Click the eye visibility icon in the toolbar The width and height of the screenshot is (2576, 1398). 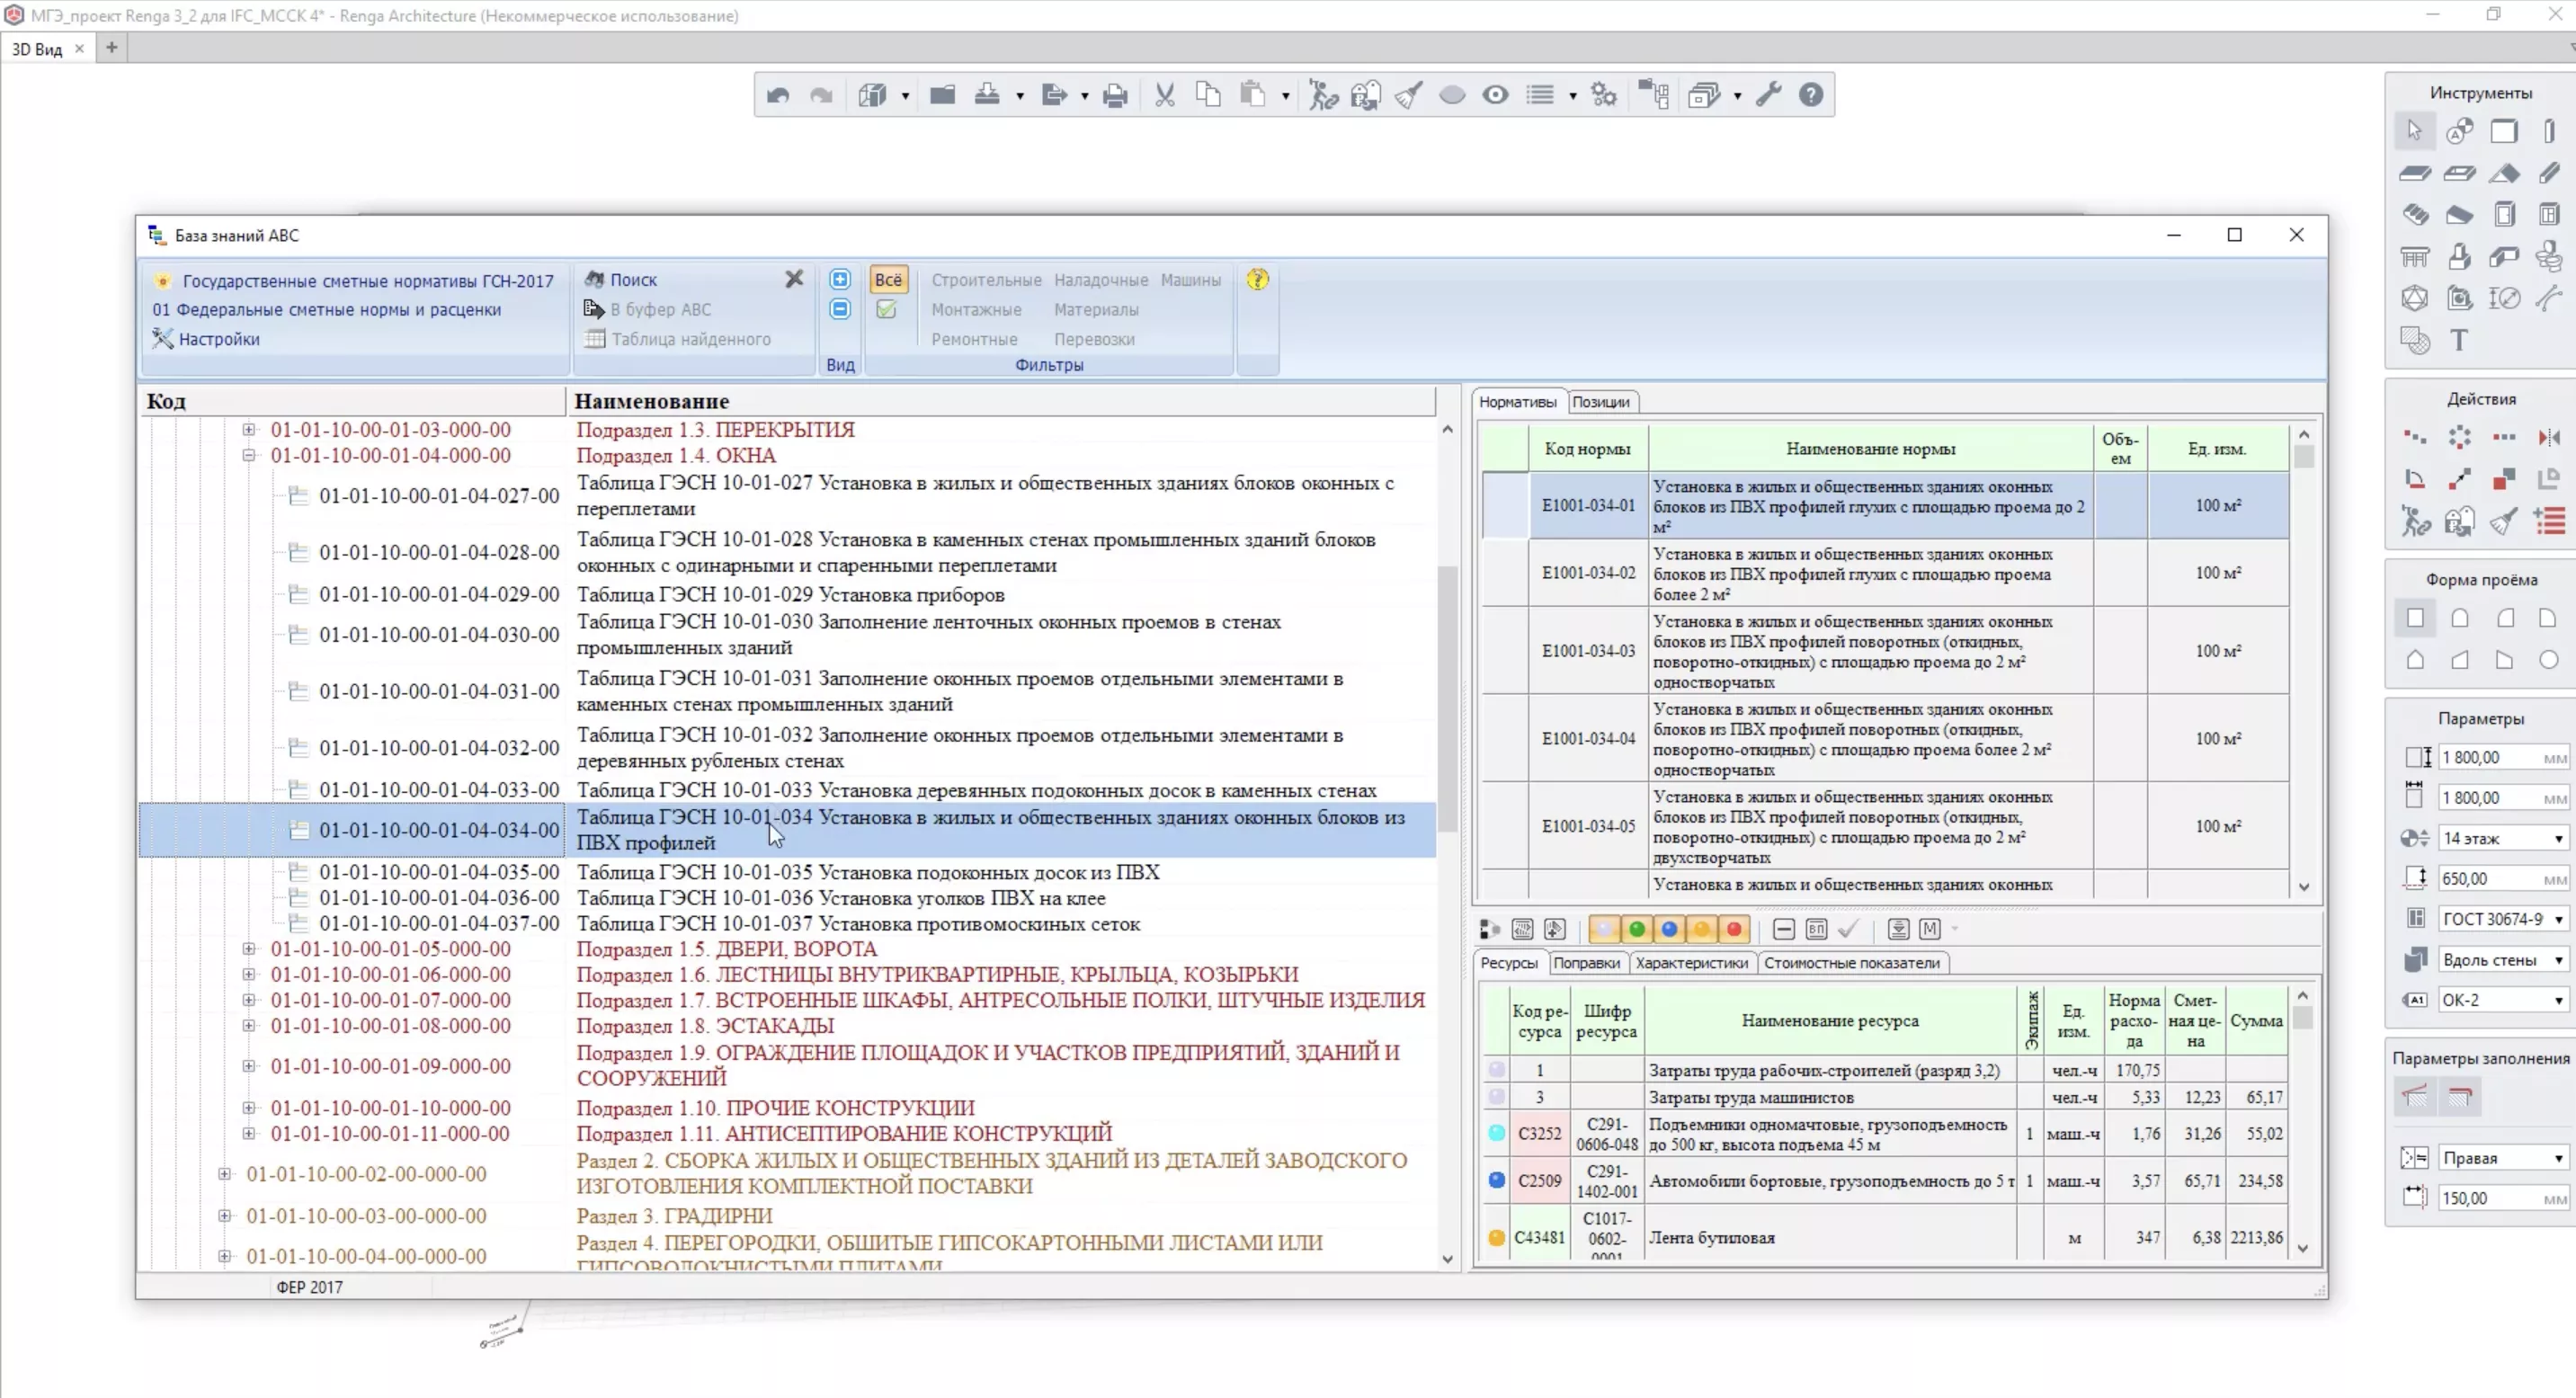(x=1495, y=95)
